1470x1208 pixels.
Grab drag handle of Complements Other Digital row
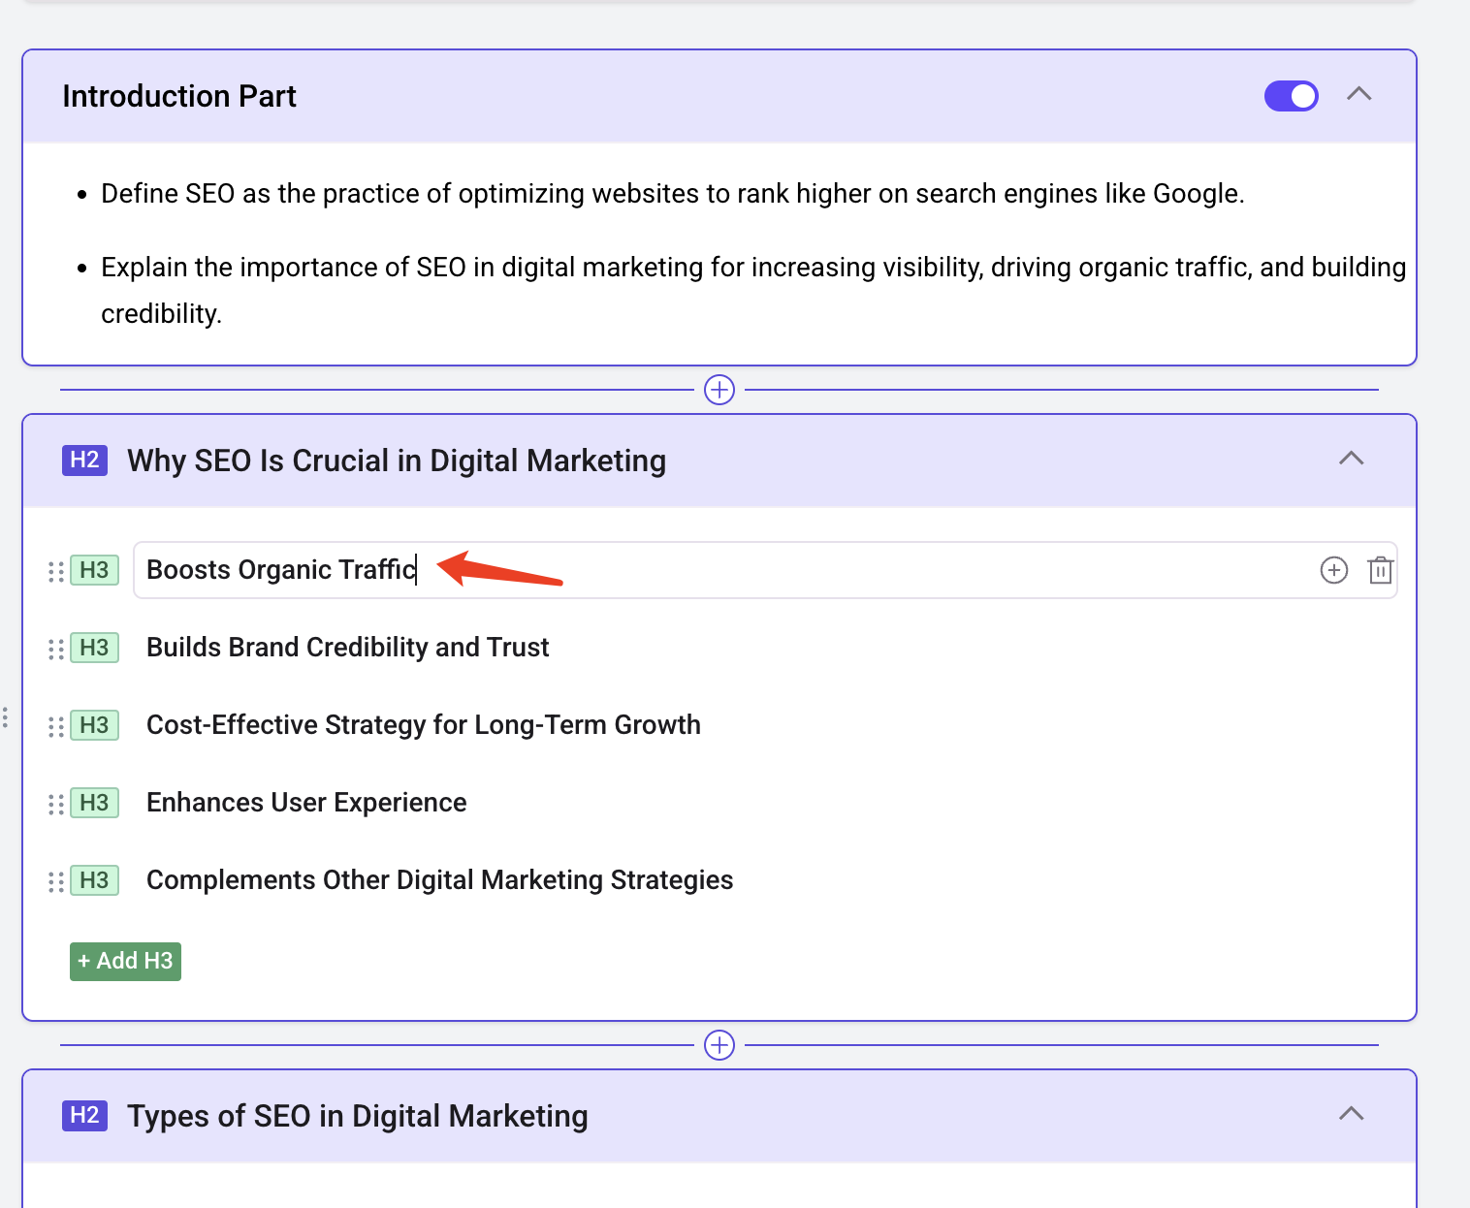point(56,882)
